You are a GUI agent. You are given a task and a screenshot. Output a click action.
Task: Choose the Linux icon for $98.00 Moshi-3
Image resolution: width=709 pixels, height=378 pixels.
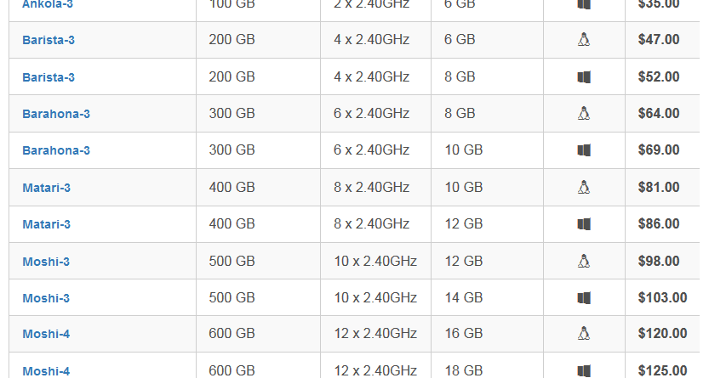click(584, 261)
